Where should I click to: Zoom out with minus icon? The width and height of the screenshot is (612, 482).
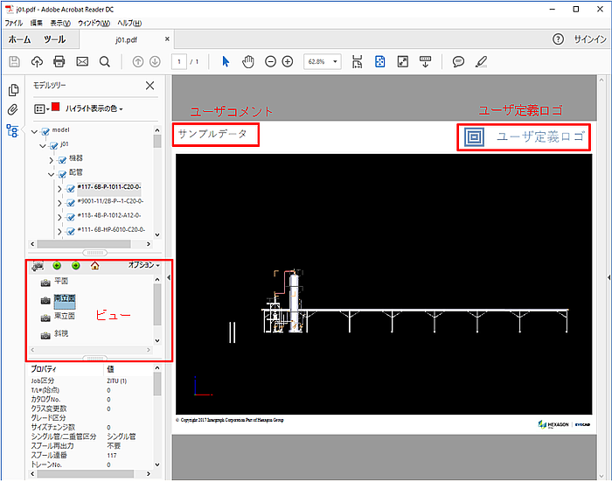pos(270,62)
